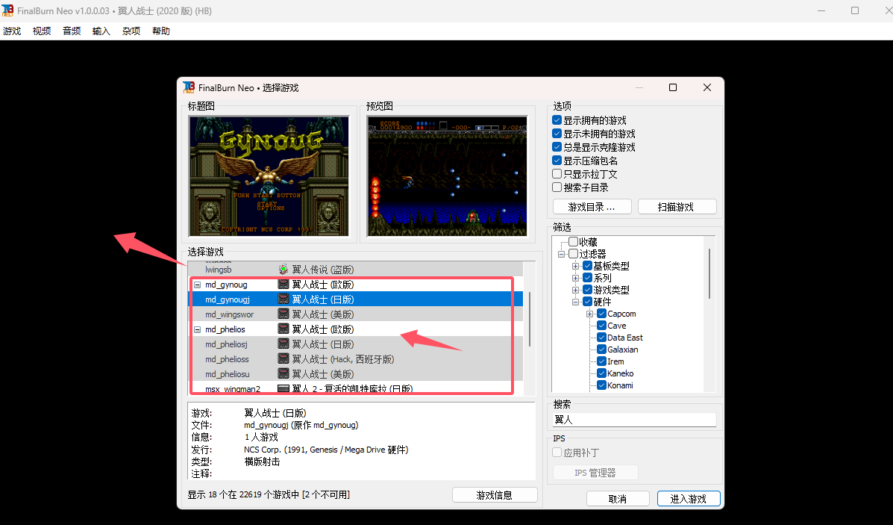
Task: Click the Gynoug title screen thumbnail
Action: click(x=269, y=176)
